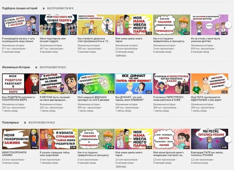Click play icon beside Жизненные Истории
The width and height of the screenshot is (234, 170).
point(37,67)
